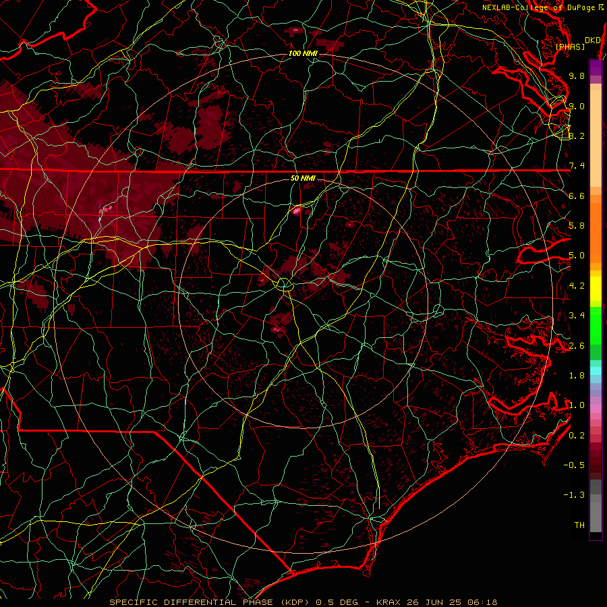Click the "06:18" timestamp text

[x=482, y=602]
